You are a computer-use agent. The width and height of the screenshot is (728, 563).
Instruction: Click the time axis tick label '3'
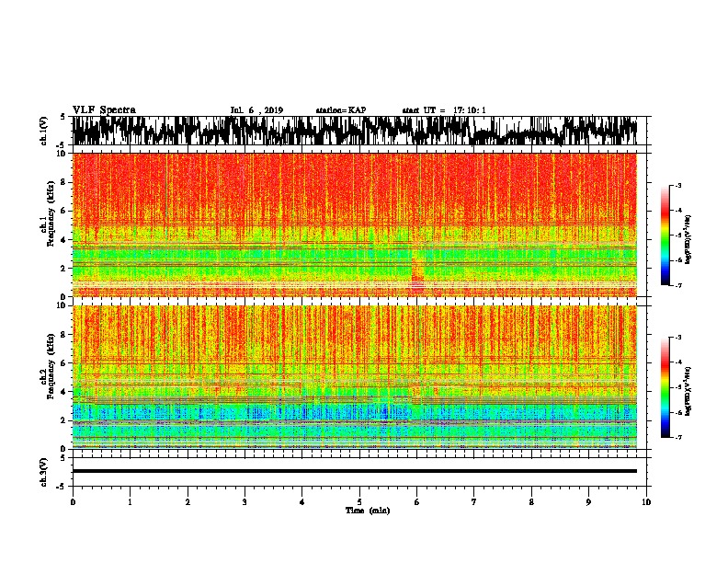(245, 502)
